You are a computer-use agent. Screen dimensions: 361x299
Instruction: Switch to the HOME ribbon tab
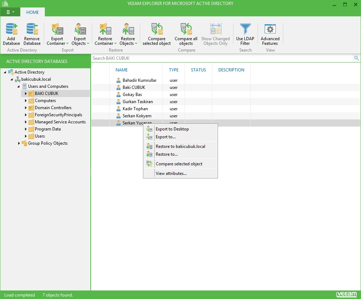point(32,12)
